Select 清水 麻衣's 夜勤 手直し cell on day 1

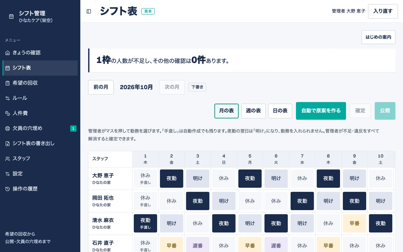pos(145,224)
